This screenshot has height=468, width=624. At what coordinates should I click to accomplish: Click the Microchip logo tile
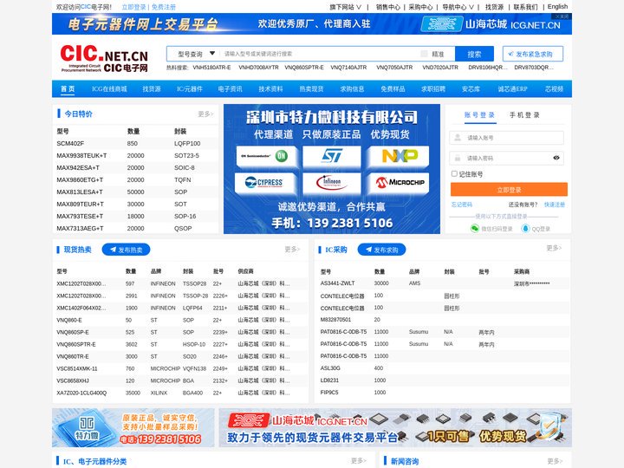(399, 183)
